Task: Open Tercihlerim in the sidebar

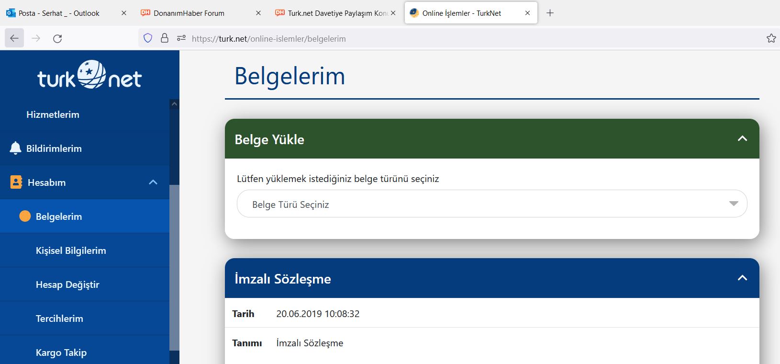Action: coord(85,318)
